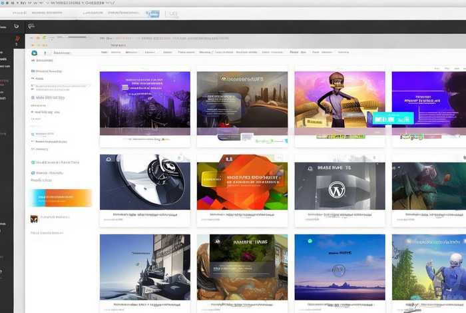466x313 pixels.
Task: Click the circular icon in dark top bar
Action: click(16, 27)
